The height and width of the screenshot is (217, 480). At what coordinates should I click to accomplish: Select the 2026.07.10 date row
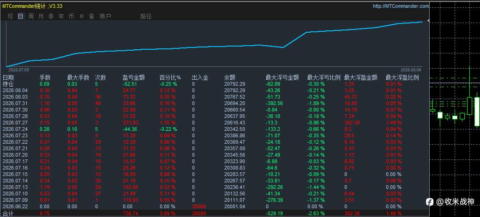(x=15, y=194)
